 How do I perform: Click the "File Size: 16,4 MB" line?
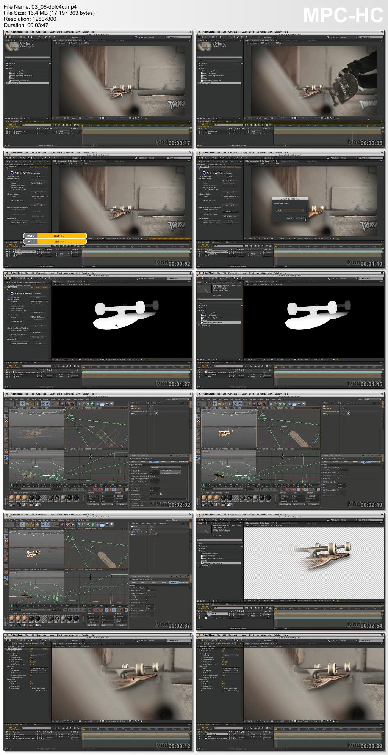point(49,13)
